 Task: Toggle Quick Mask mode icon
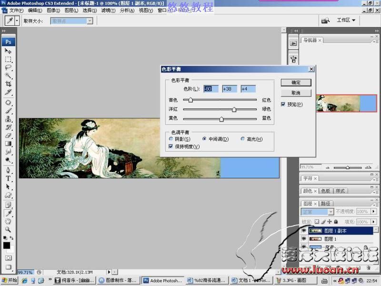coord(8,258)
